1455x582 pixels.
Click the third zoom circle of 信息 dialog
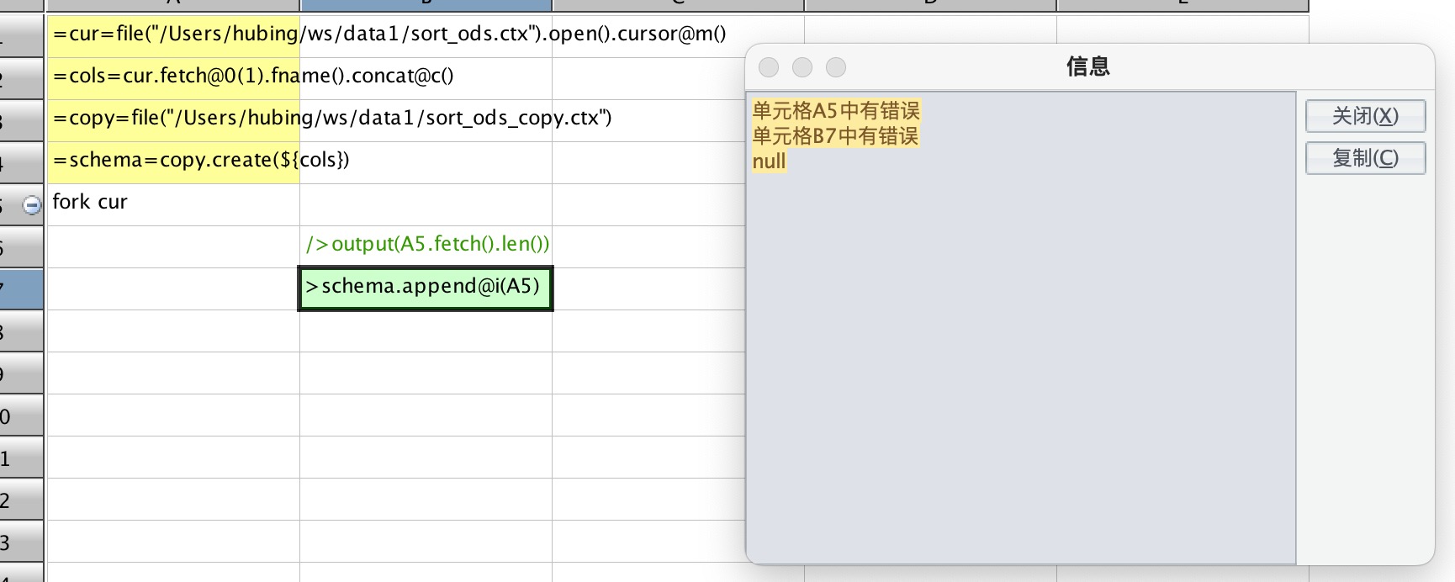click(x=836, y=67)
